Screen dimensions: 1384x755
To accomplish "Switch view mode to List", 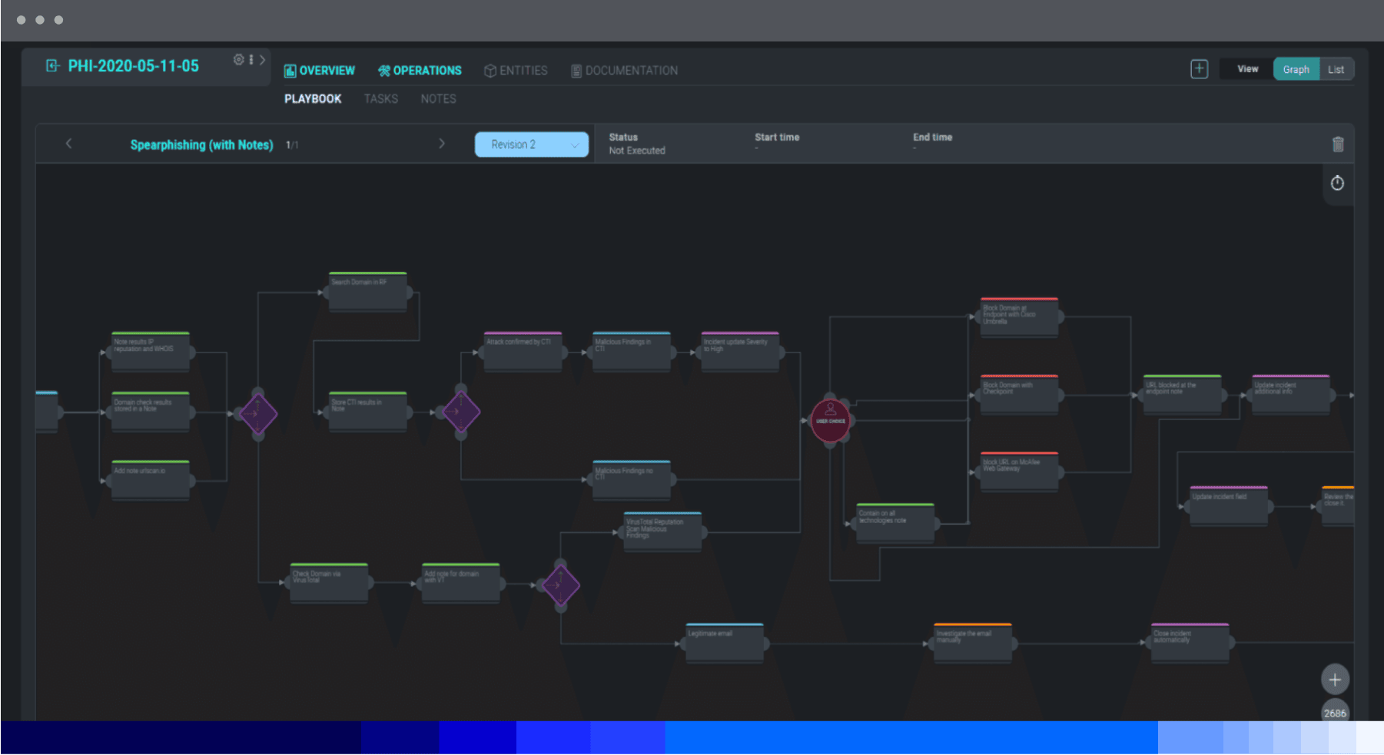I will pos(1336,68).
